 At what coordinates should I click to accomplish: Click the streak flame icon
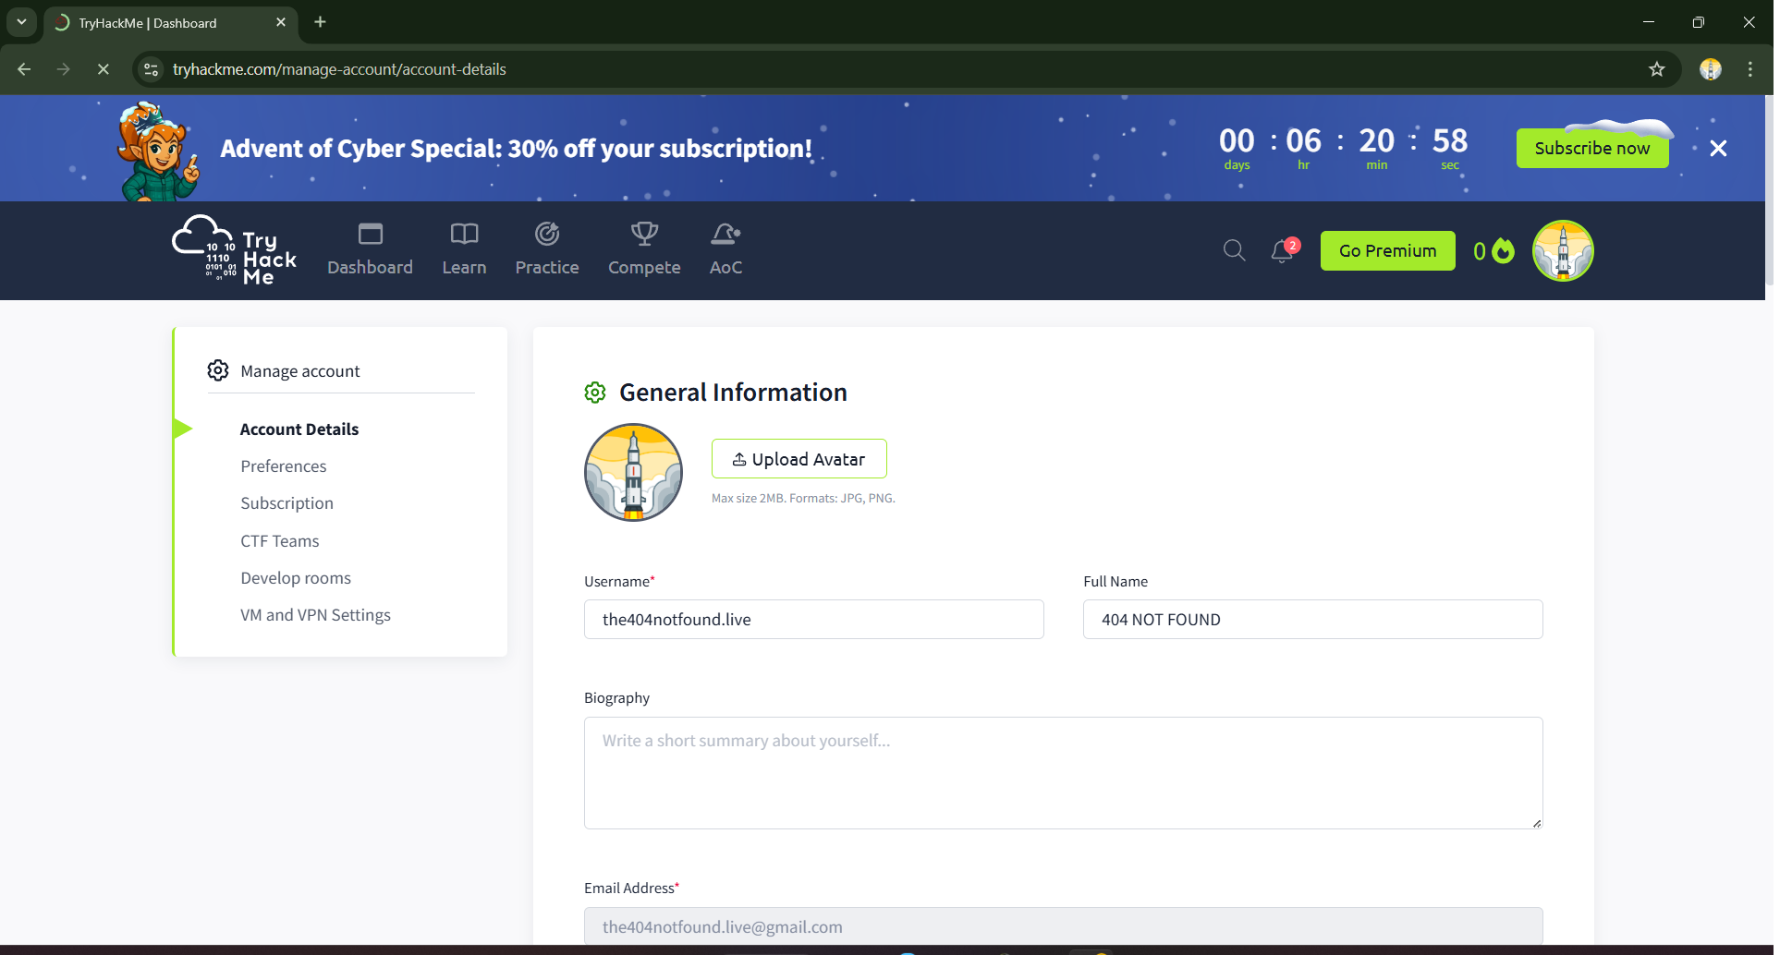1504,250
